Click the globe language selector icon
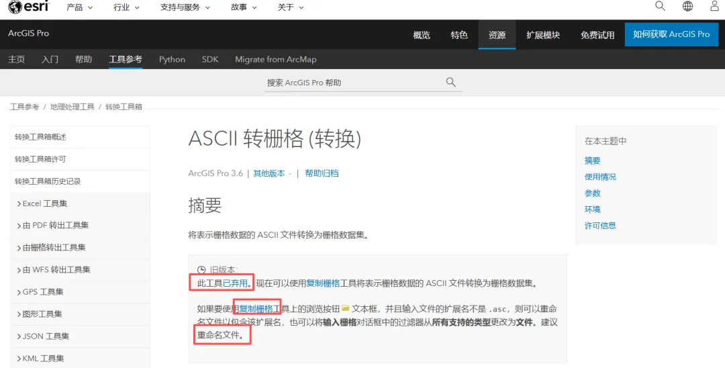Screen dimensions: 725x368 pos(687,6)
